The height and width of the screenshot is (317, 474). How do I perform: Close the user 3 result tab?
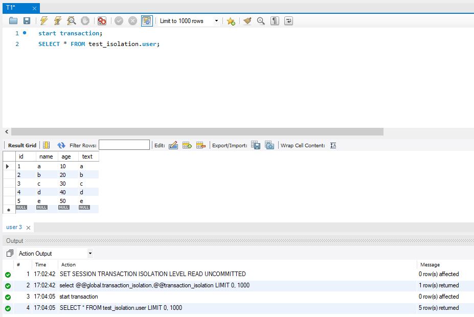(x=29, y=228)
